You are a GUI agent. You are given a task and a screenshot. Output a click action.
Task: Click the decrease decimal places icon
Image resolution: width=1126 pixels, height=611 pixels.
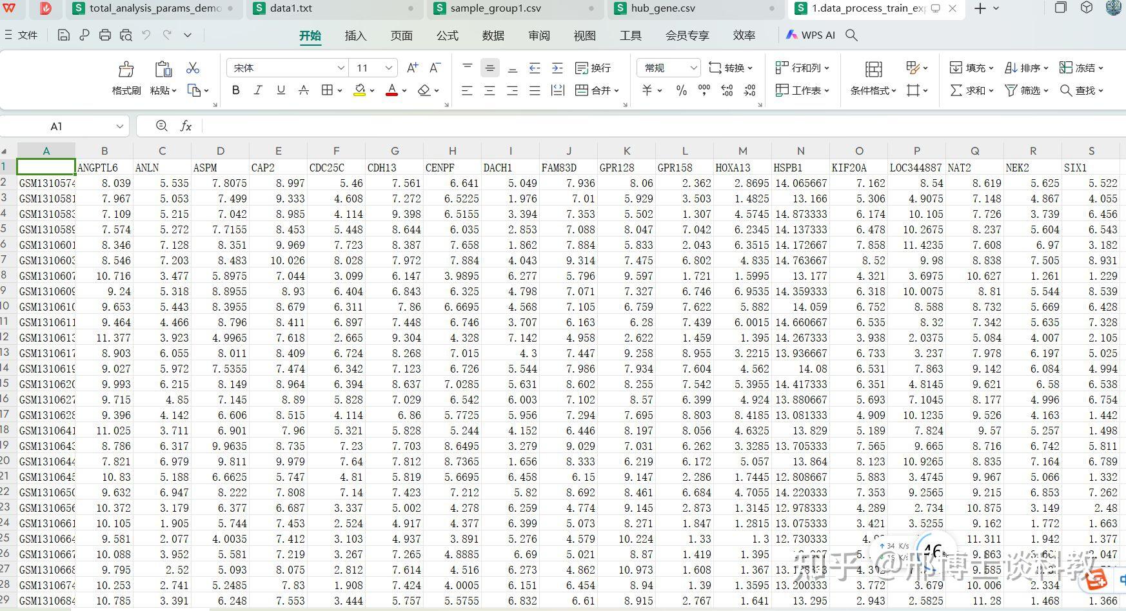tap(750, 91)
